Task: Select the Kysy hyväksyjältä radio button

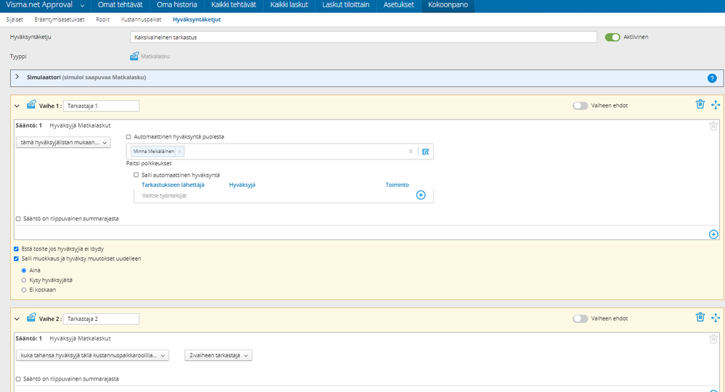Action: (x=23, y=280)
